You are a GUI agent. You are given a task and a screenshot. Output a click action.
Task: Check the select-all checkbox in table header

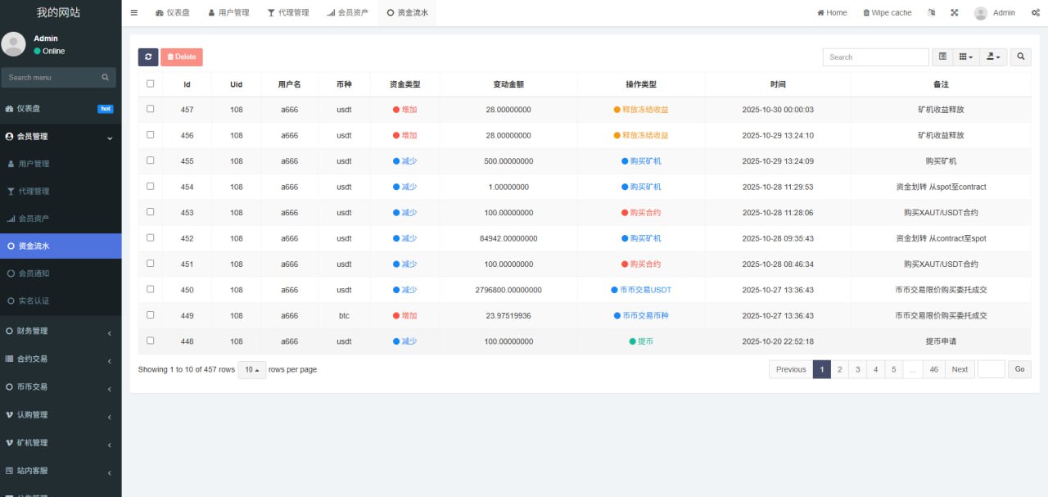point(150,84)
